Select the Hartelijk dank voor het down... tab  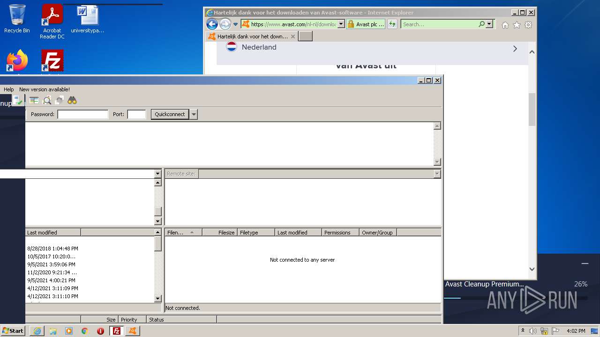click(252, 36)
